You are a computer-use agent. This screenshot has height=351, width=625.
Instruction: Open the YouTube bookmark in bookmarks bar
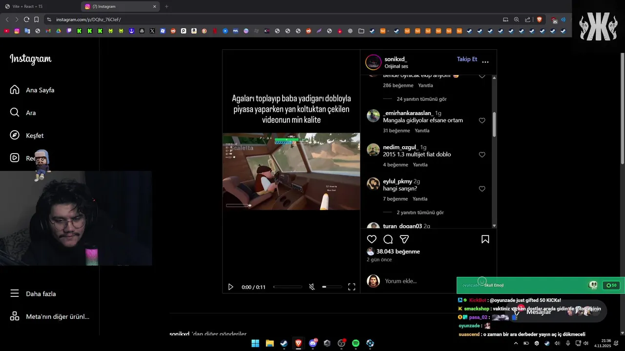[x=6, y=31]
